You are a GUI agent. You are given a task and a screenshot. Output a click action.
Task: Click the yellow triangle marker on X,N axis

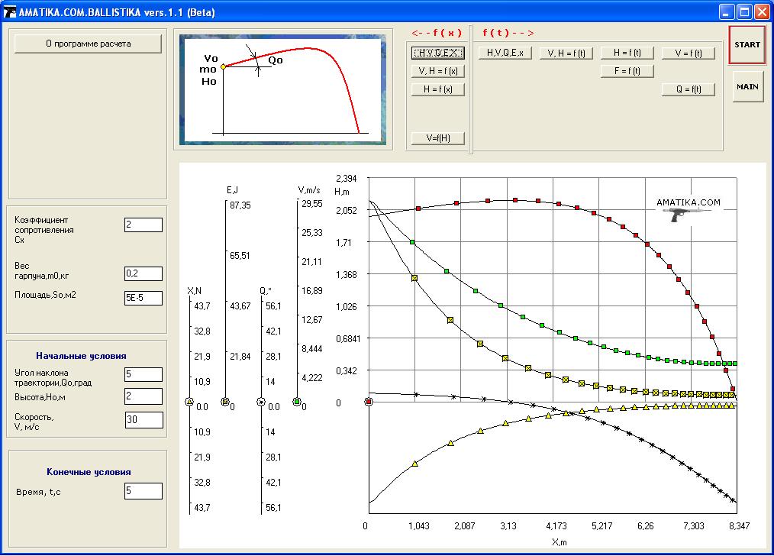189,402
